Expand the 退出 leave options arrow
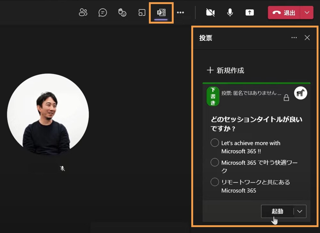 [307, 13]
